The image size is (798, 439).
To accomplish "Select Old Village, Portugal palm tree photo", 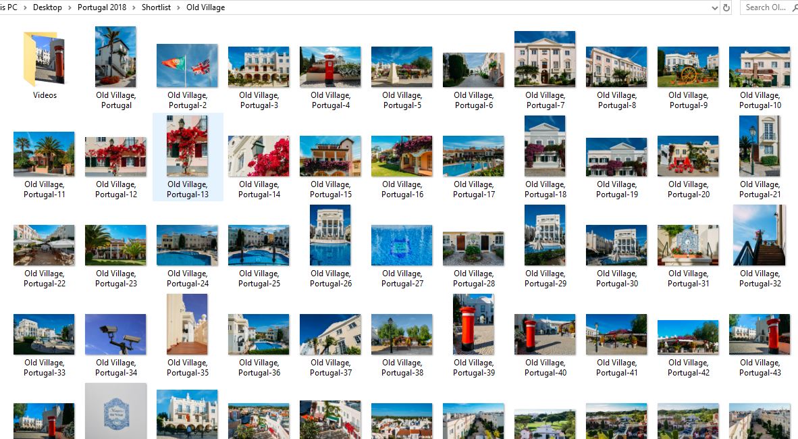I will click(x=115, y=57).
